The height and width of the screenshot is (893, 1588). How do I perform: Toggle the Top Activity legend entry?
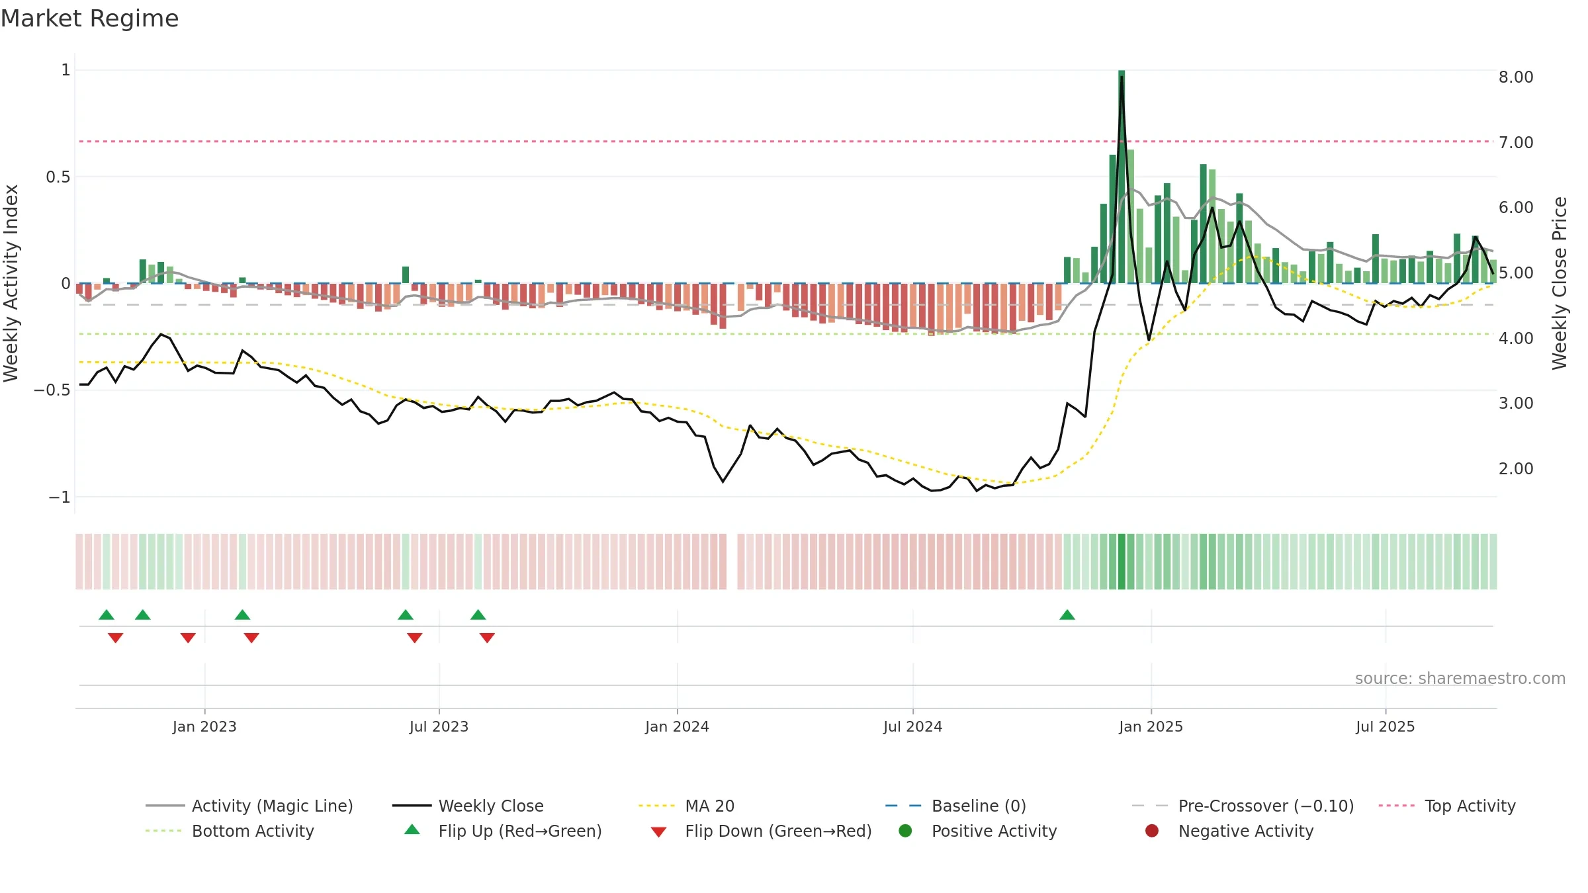pos(1446,806)
